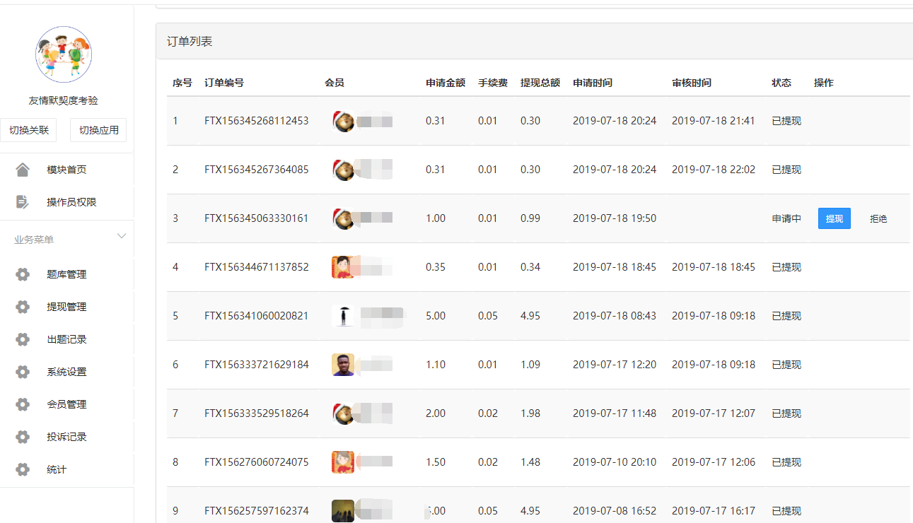Click review time 2019-07-17 16:17
The width and height of the screenshot is (913, 523).
(x=714, y=511)
